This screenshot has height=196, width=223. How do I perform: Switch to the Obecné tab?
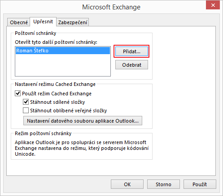pos(19,22)
